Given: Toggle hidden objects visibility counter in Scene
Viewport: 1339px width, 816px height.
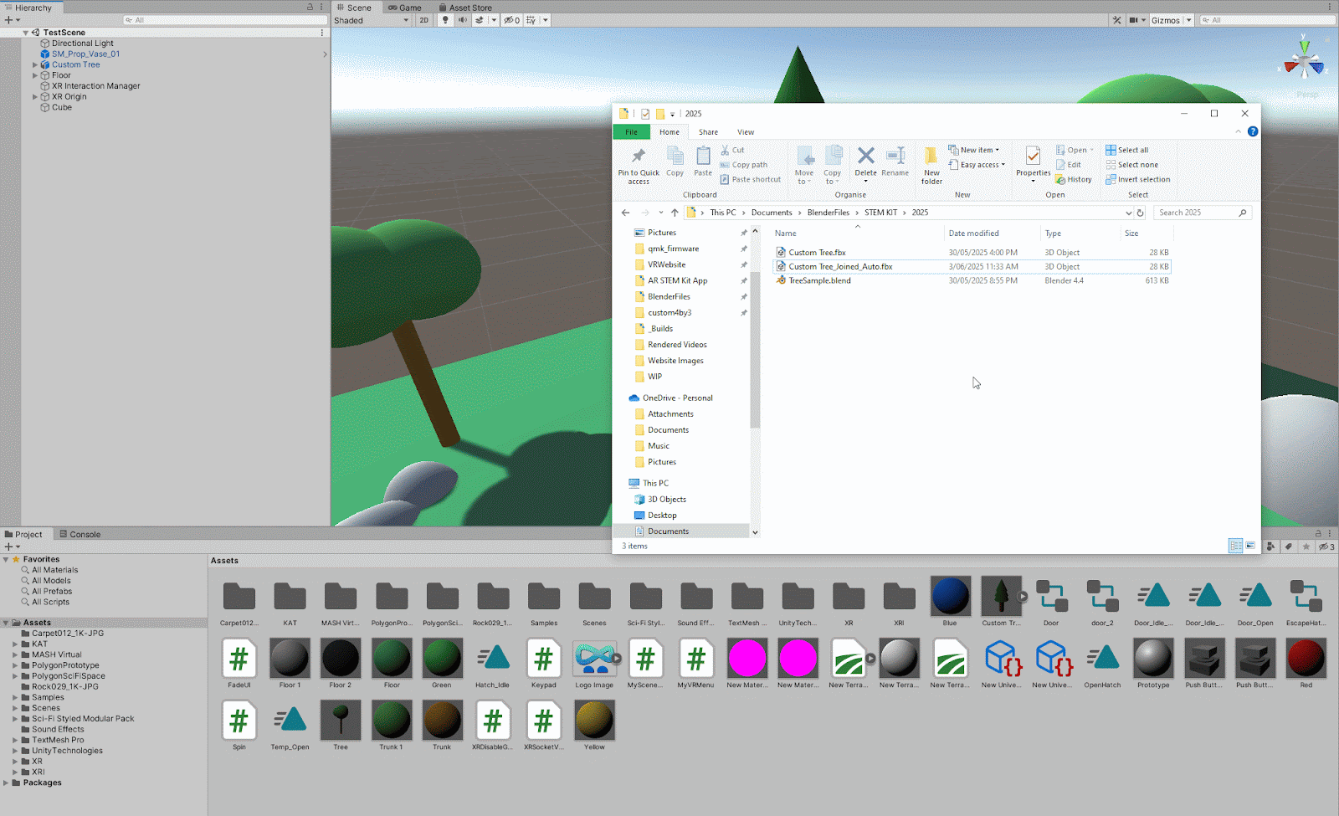Looking at the screenshot, I should pyautogui.click(x=511, y=20).
